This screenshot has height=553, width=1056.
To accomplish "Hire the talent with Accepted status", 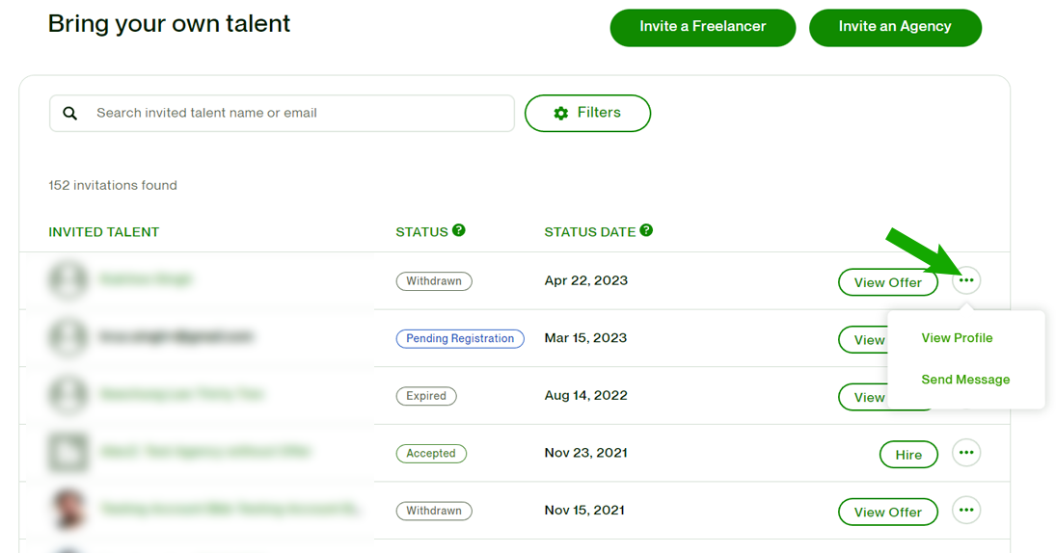I will [x=908, y=455].
